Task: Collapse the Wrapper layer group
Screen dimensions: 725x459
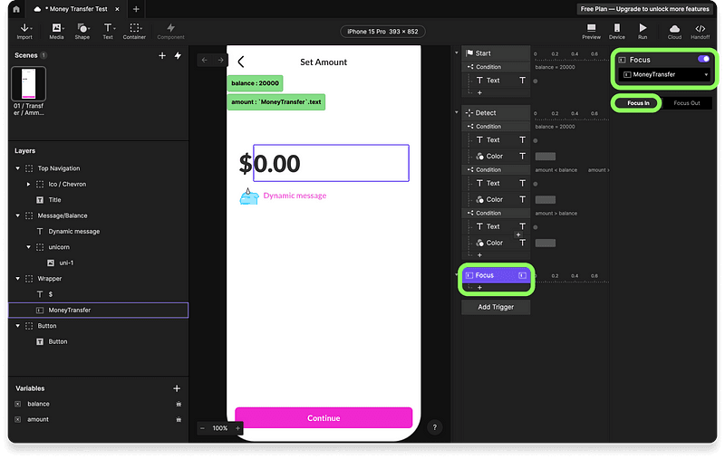Action: (17, 279)
